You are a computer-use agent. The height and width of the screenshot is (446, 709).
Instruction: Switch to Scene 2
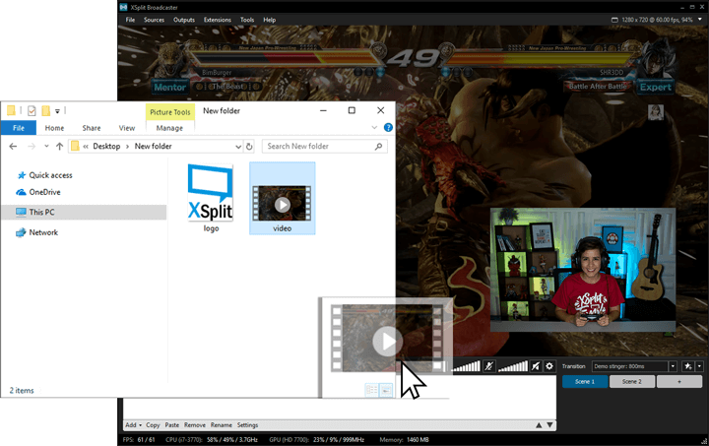[x=631, y=381]
